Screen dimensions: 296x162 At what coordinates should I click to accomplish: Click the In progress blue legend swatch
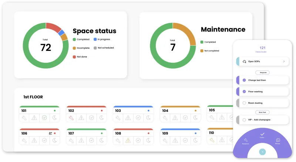95,39
